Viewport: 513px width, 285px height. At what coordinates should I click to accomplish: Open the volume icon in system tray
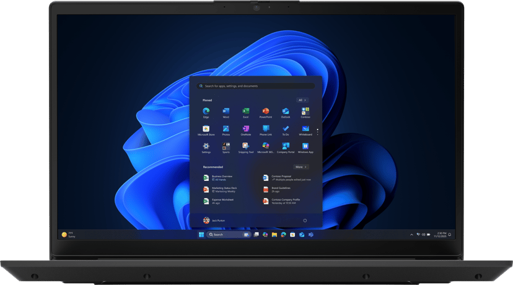tap(423, 235)
